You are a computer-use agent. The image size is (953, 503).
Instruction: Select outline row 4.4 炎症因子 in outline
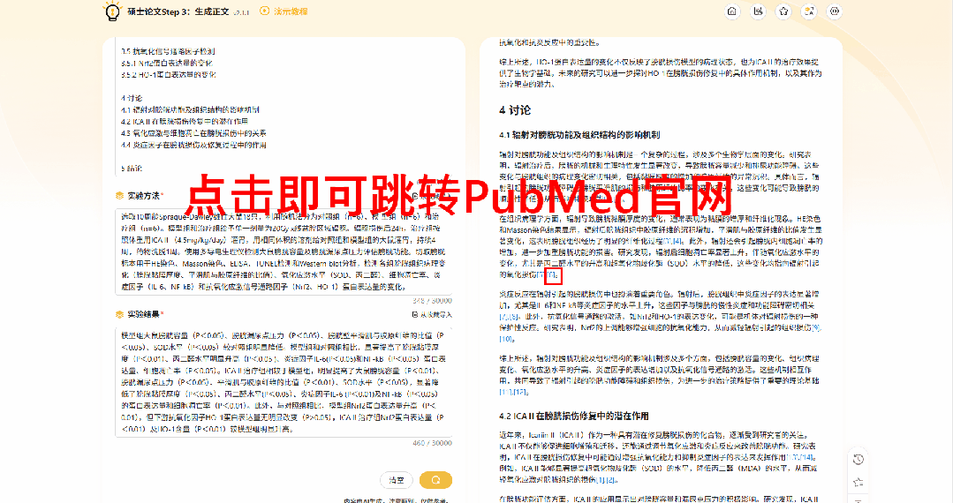tap(193, 146)
